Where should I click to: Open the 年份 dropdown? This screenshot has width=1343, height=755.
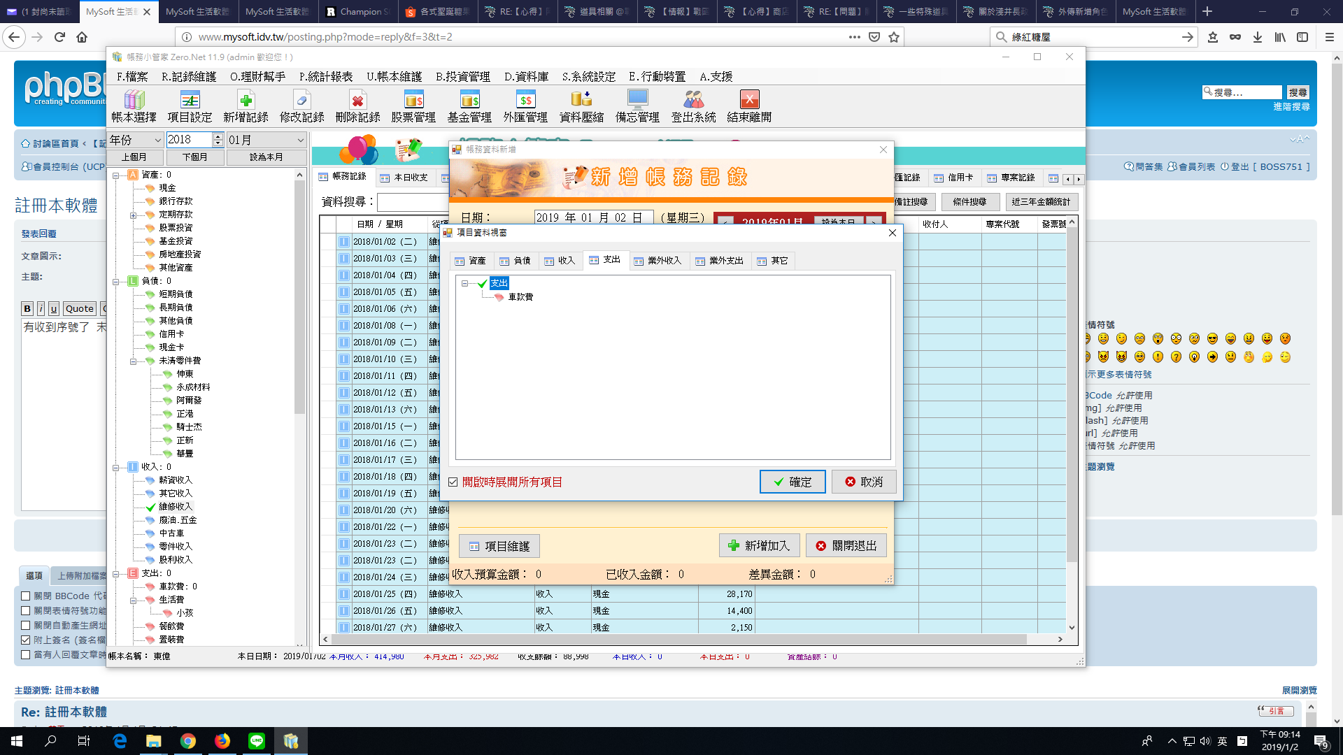pos(136,140)
